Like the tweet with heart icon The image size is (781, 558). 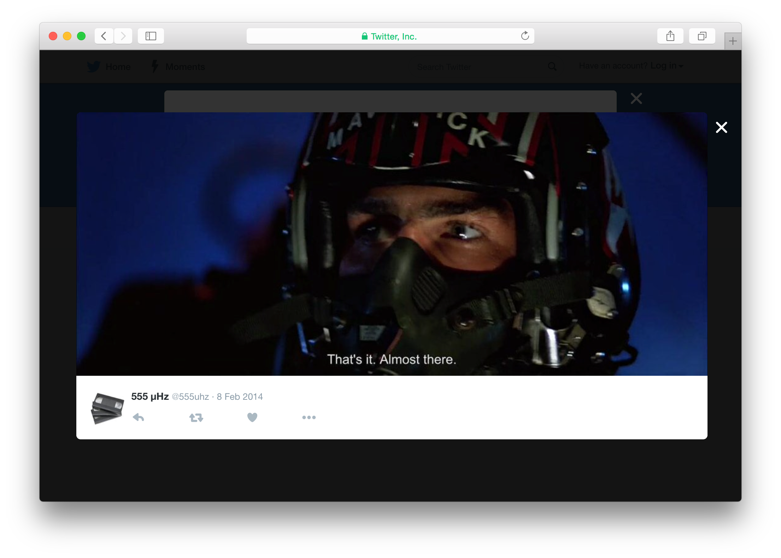[x=252, y=417]
